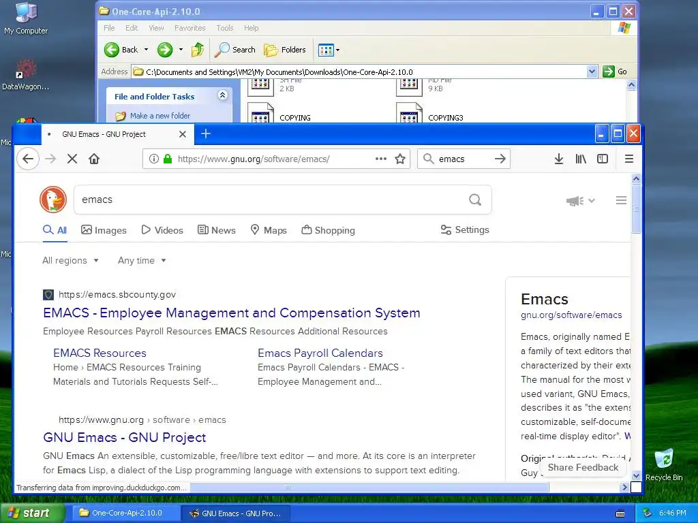698x523 pixels.
Task: Open the Firefox Library
Action: [581, 159]
